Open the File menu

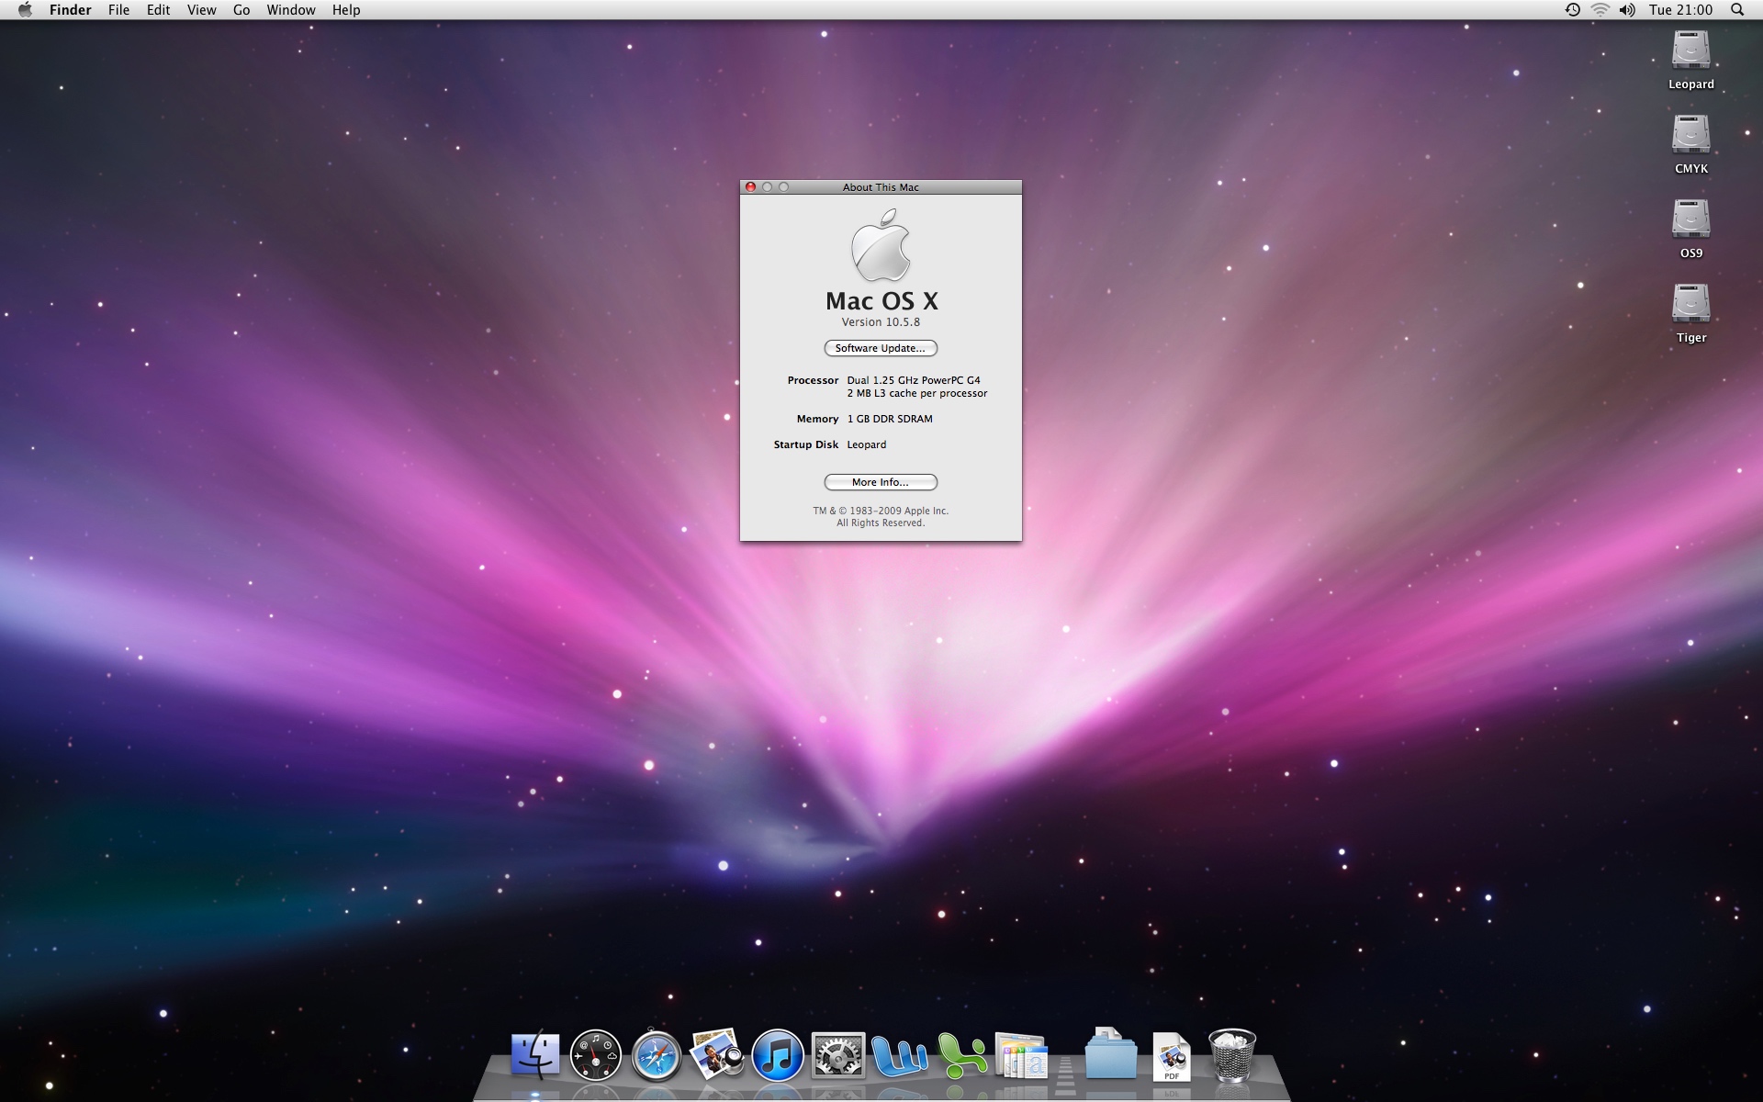118,10
